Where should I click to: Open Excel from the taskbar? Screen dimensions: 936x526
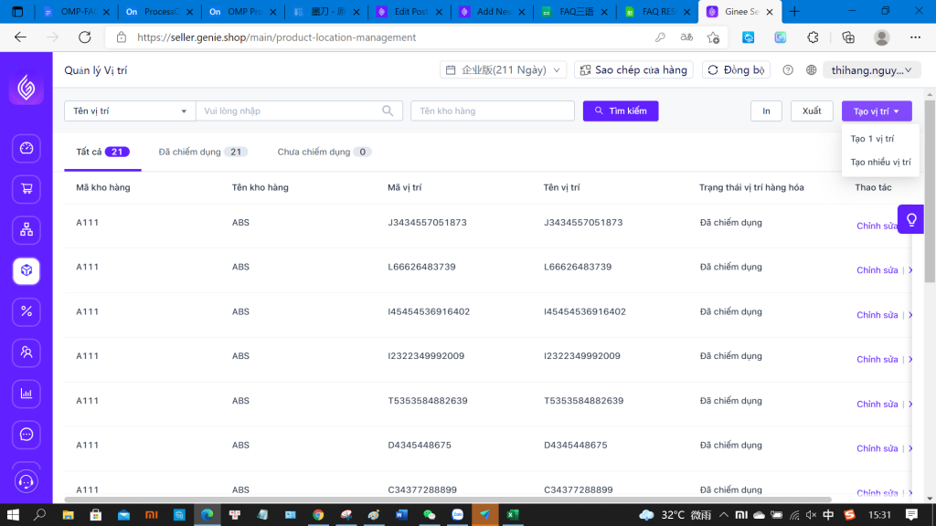click(512, 515)
